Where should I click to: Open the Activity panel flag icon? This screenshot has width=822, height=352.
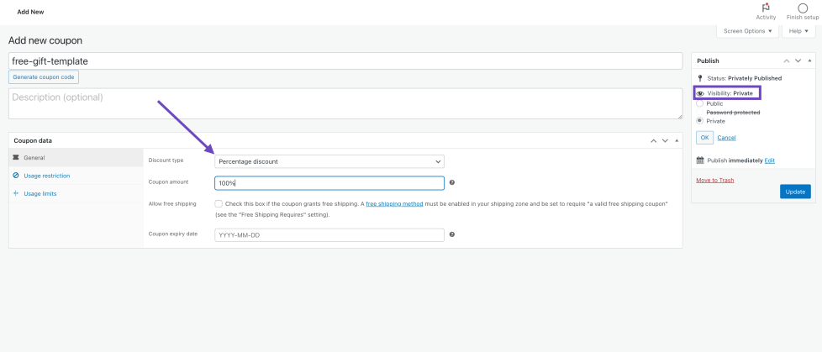[x=766, y=8]
